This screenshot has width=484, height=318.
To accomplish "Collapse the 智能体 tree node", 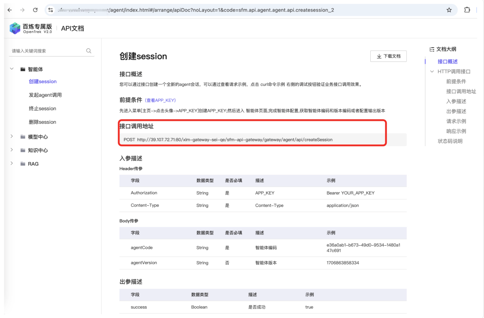I will (12, 69).
